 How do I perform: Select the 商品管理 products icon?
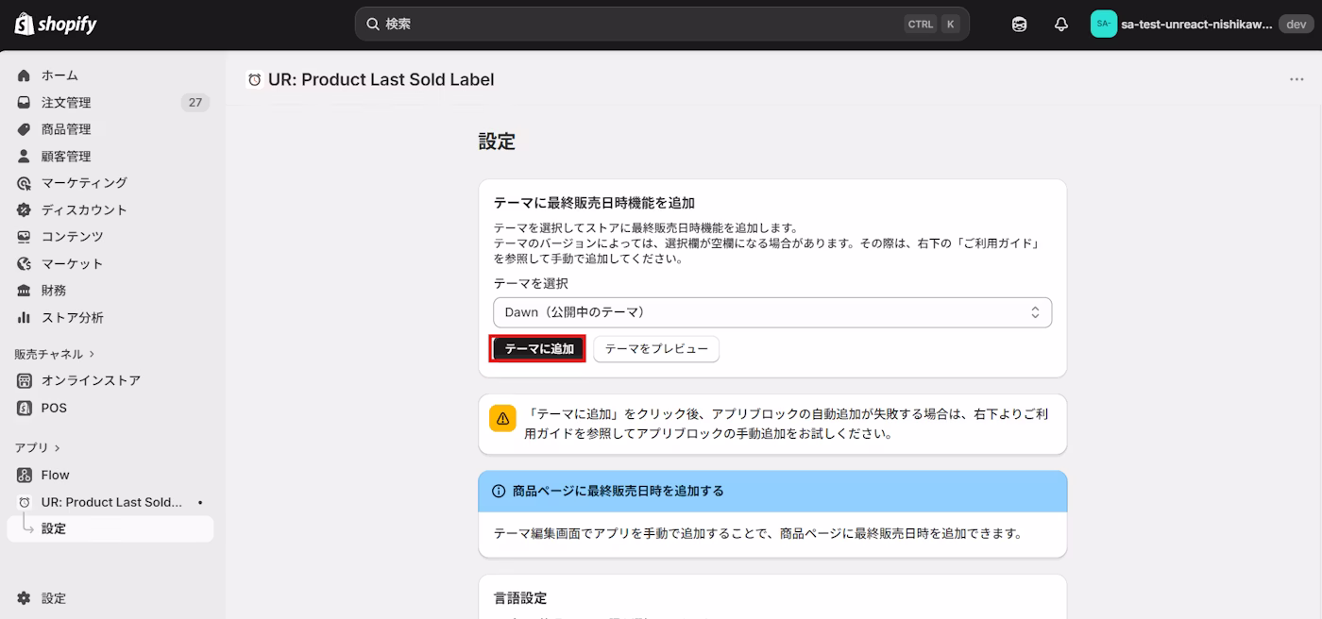coord(23,129)
